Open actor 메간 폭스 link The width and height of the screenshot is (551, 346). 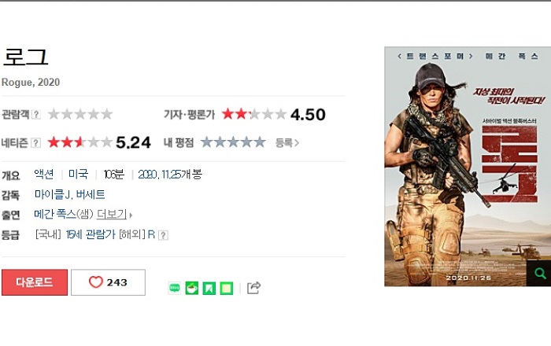pos(55,214)
